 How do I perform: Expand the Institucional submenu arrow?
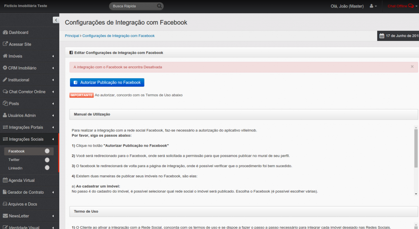coord(53,80)
